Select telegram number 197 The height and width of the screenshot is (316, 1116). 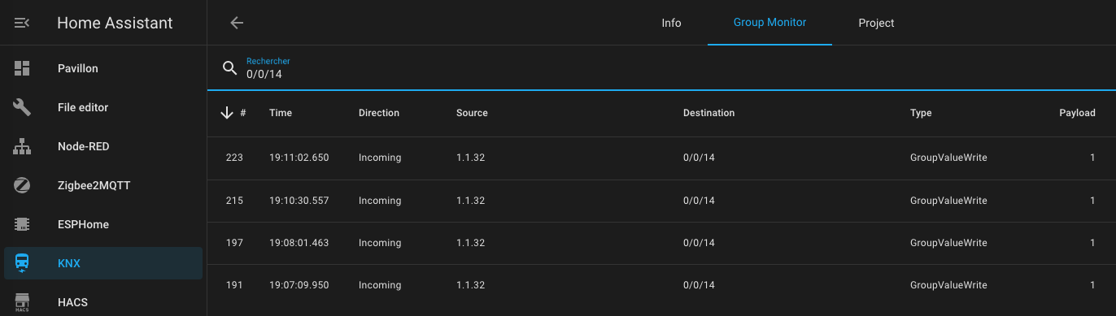coord(234,242)
